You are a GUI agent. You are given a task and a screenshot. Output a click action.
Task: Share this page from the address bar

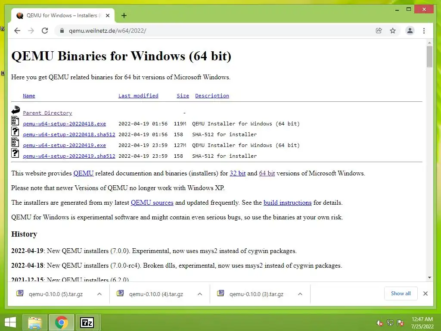(379, 31)
